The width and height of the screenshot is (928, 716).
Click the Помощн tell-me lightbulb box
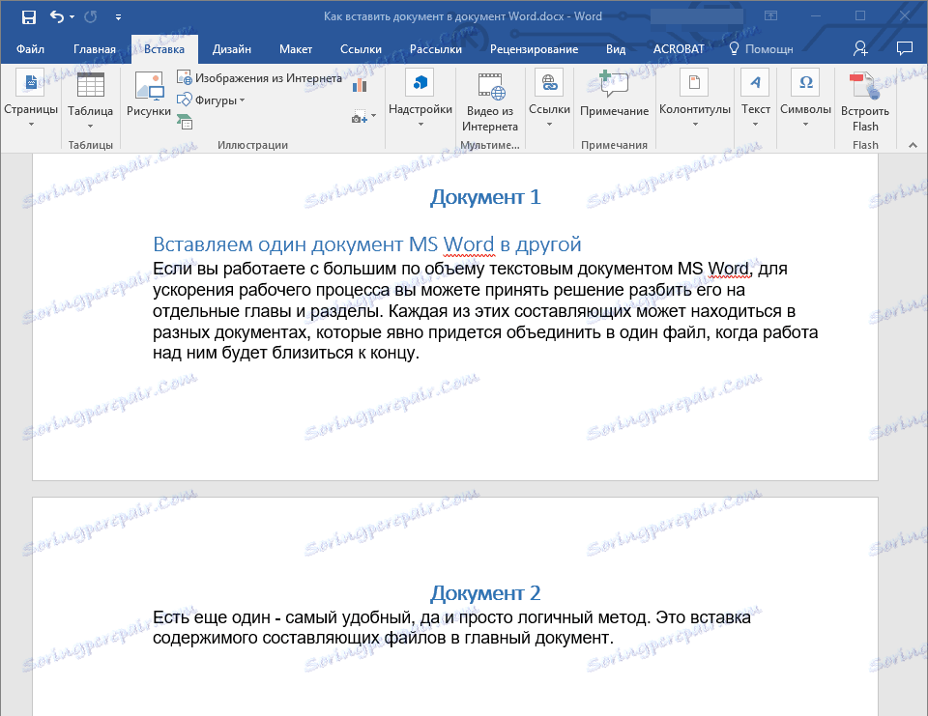pyautogui.click(x=761, y=49)
